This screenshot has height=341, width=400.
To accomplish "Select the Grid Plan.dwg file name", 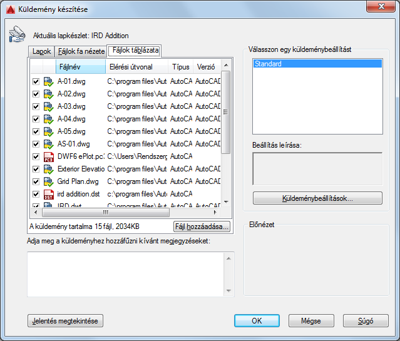I will [78, 181].
